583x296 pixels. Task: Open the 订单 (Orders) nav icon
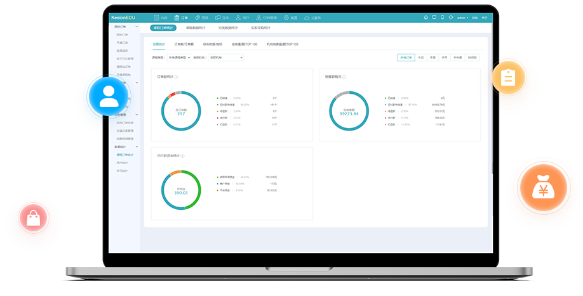[176, 18]
